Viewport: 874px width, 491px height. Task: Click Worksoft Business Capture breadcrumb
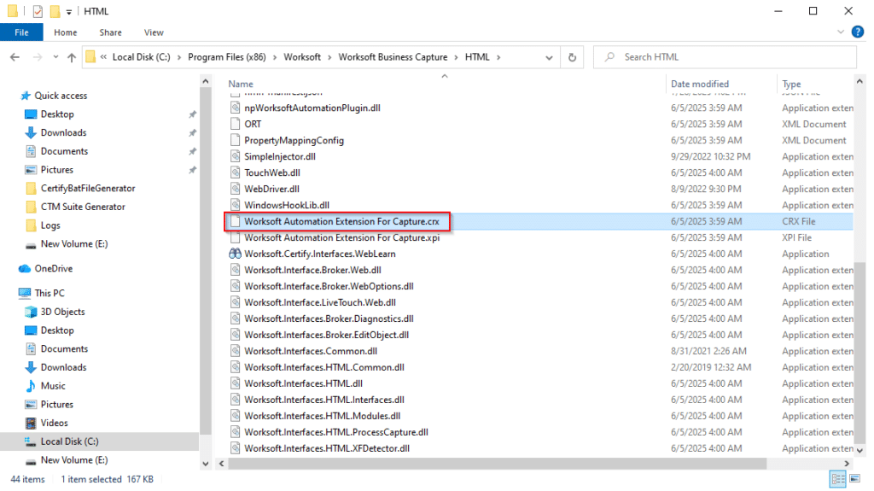tap(393, 57)
